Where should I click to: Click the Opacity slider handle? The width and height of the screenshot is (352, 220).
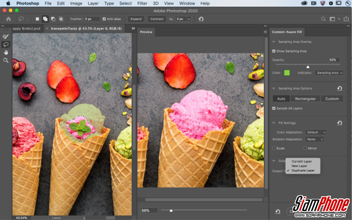[x=308, y=67]
